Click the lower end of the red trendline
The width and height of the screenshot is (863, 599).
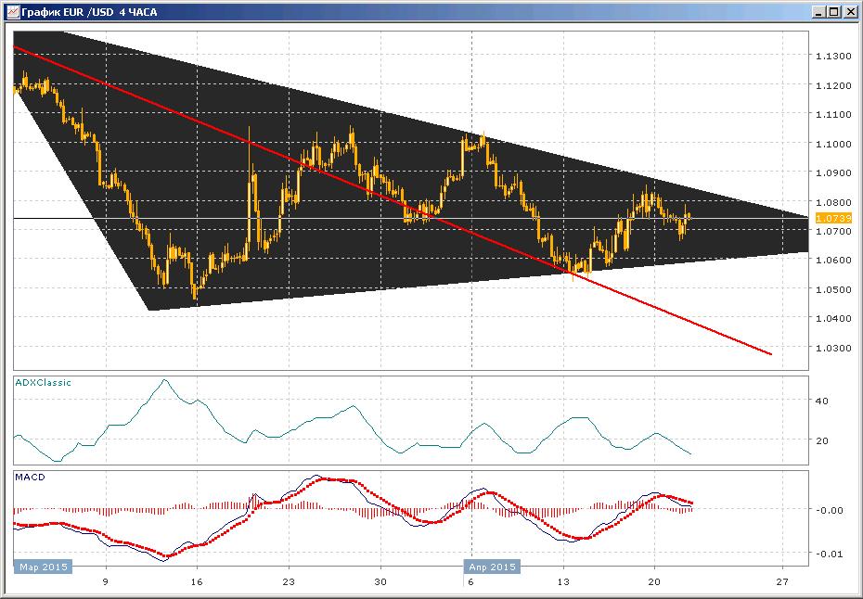(770, 353)
